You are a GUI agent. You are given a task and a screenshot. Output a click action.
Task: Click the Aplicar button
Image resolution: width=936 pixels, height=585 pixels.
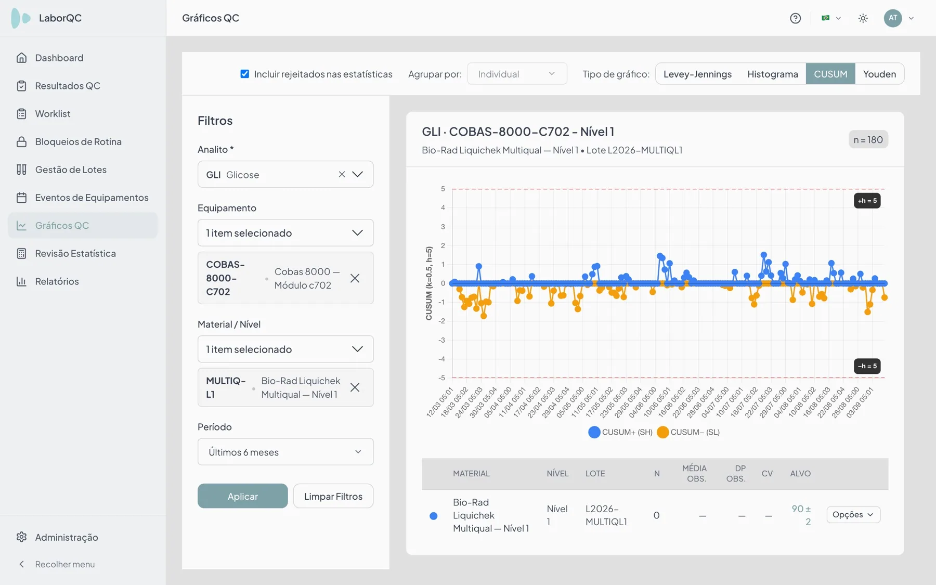(242, 496)
